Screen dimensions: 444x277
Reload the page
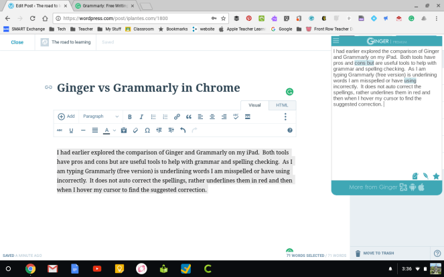coord(33,18)
